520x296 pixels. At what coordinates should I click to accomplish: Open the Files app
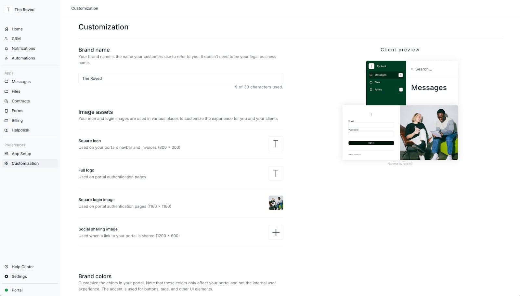tap(16, 91)
